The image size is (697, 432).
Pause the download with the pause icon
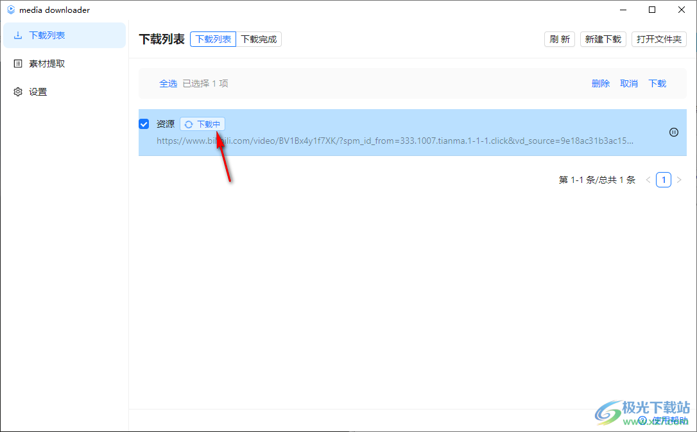click(x=674, y=132)
